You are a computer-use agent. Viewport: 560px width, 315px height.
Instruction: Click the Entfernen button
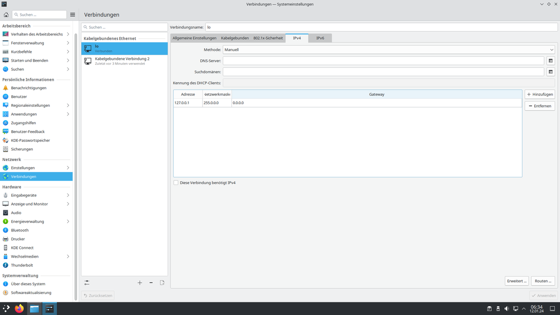(540, 106)
